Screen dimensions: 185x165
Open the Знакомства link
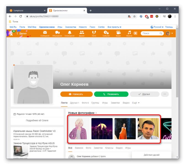[71, 27]
